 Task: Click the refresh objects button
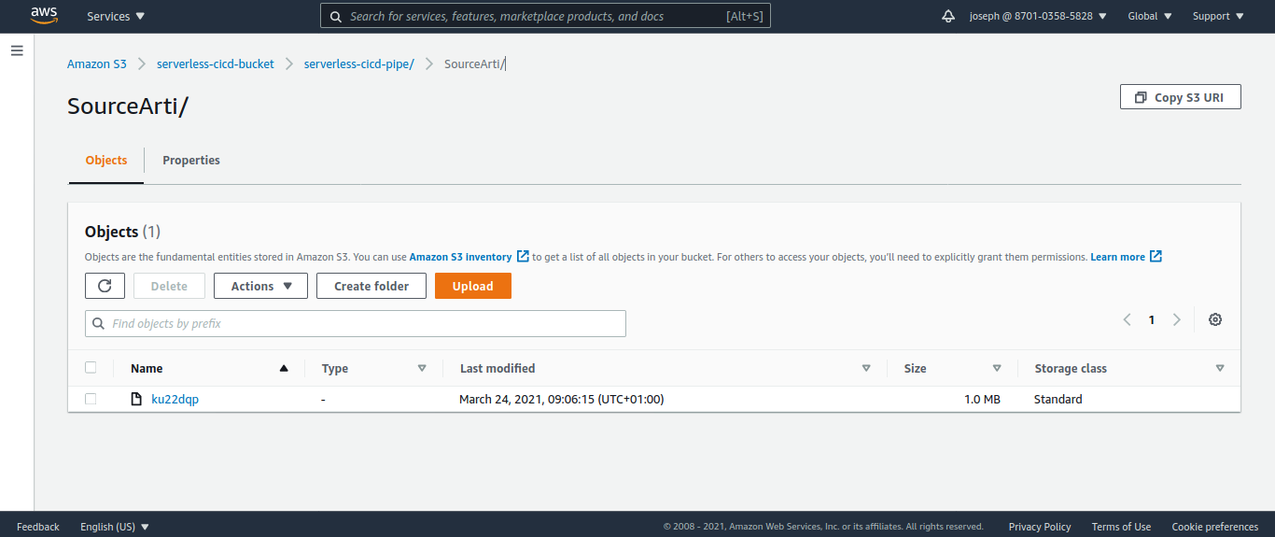(x=105, y=286)
